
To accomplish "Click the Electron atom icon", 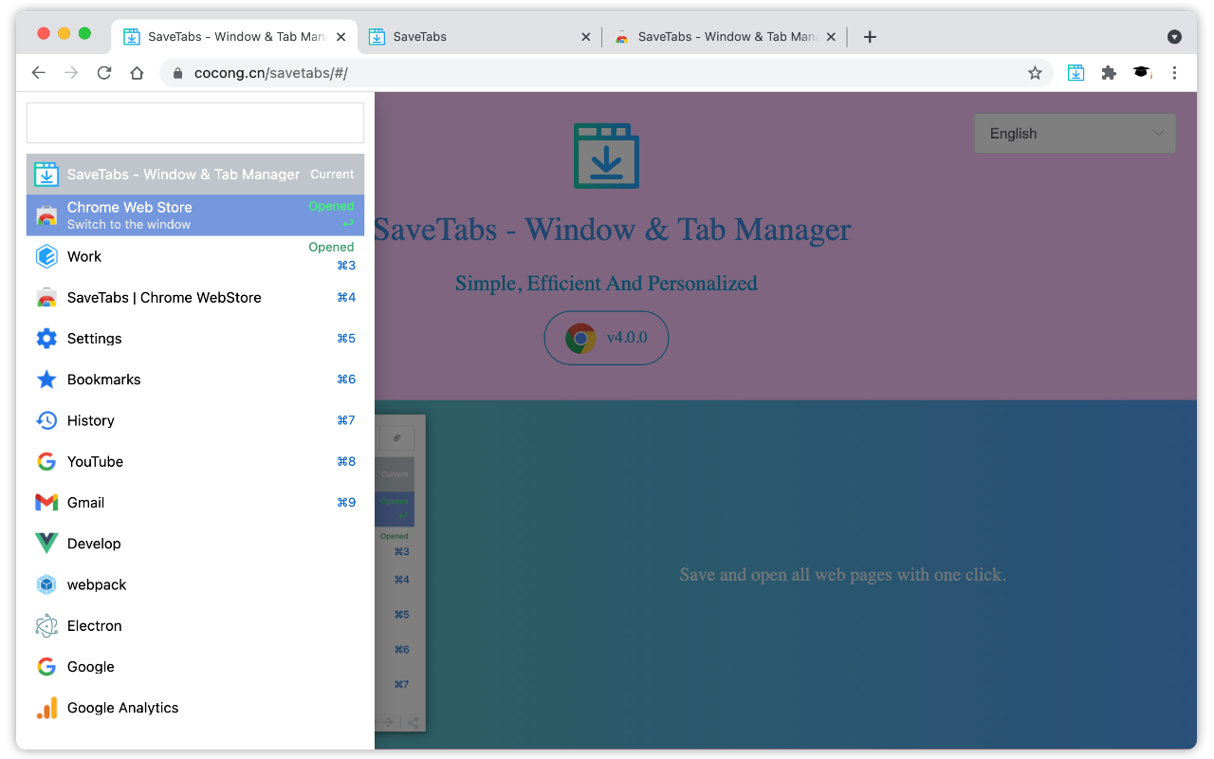I will click(46, 626).
